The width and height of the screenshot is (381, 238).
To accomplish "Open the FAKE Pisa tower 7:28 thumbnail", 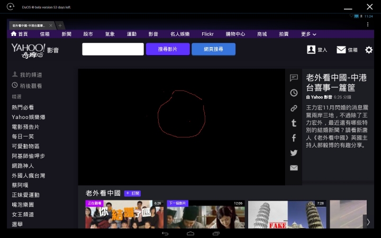I will pos(287,214).
